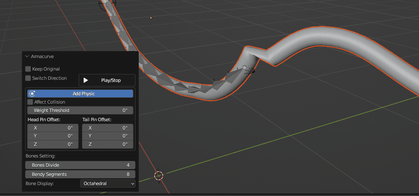The image size is (419, 196).
Task: Click the physics icon on Add Physic
Action: tap(32, 94)
